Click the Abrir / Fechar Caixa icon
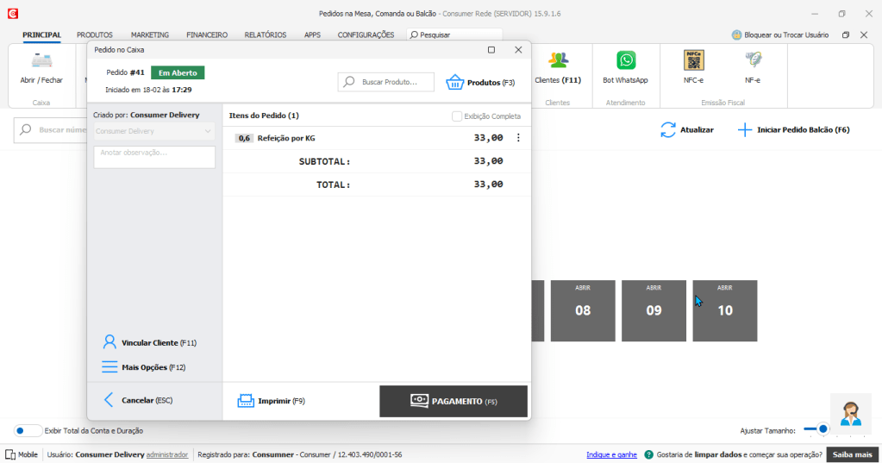Image resolution: width=882 pixels, height=463 pixels. pyautogui.click(x=41, y=61)
